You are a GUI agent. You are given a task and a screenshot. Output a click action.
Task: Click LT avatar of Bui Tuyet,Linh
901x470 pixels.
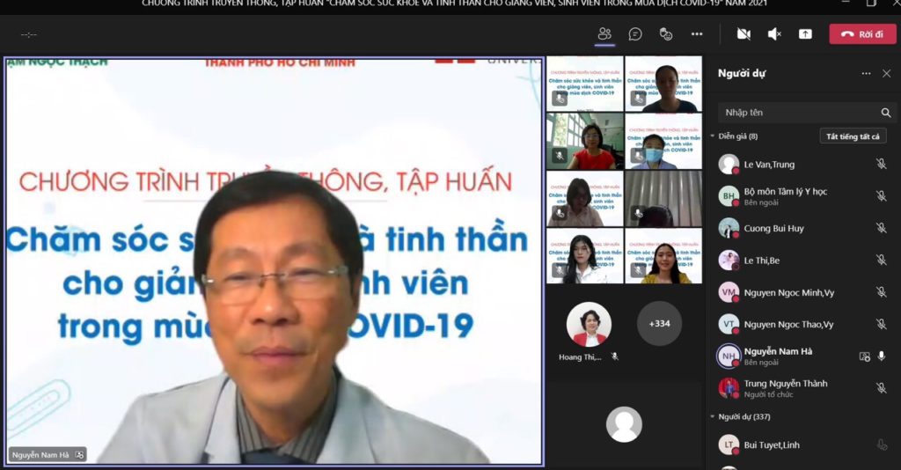coord(729,444)
